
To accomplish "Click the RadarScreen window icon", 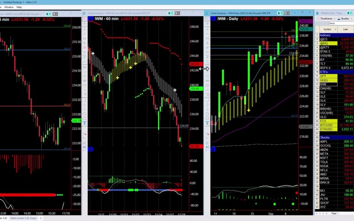I will pyautogui.click(x=317, y=13).
